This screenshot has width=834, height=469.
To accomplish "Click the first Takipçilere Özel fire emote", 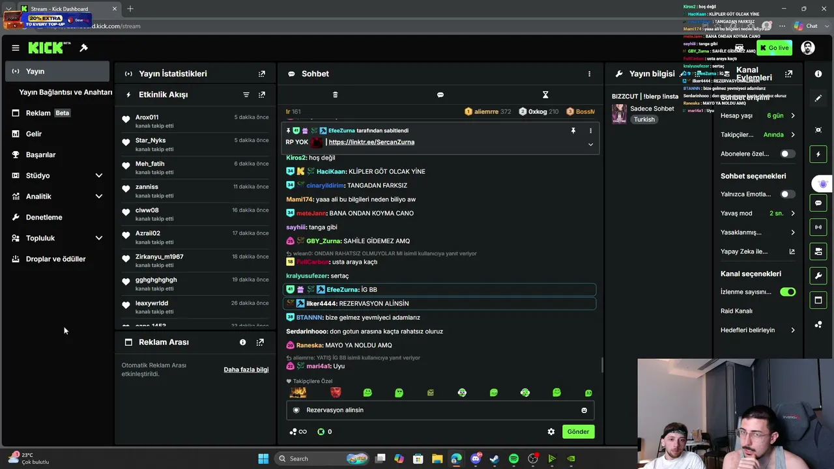I will 298,393.
